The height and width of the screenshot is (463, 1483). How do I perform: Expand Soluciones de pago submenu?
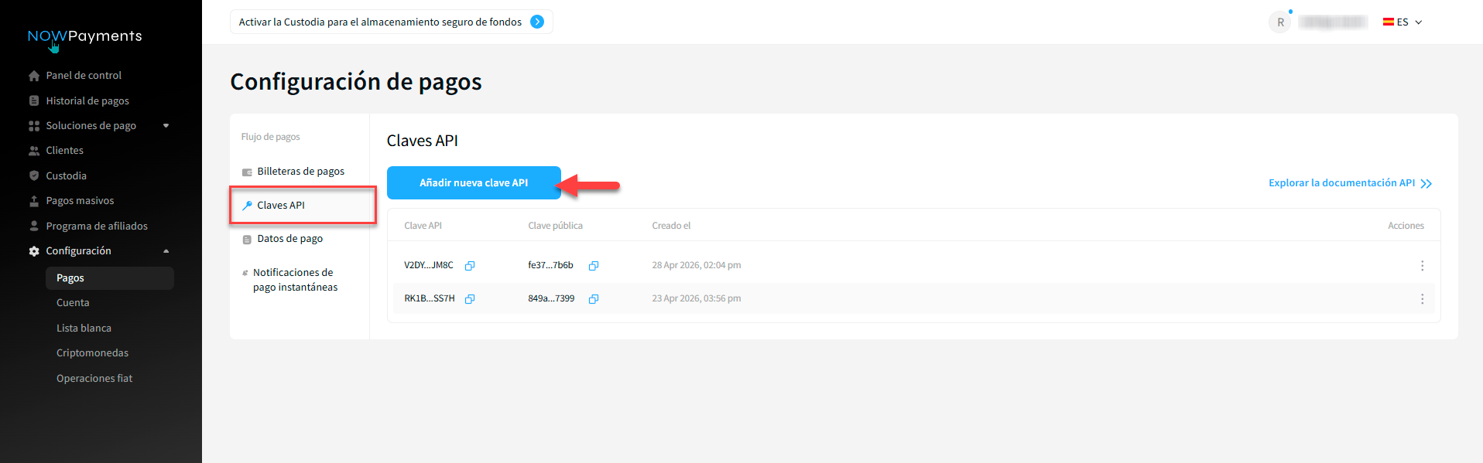[166, 126]
